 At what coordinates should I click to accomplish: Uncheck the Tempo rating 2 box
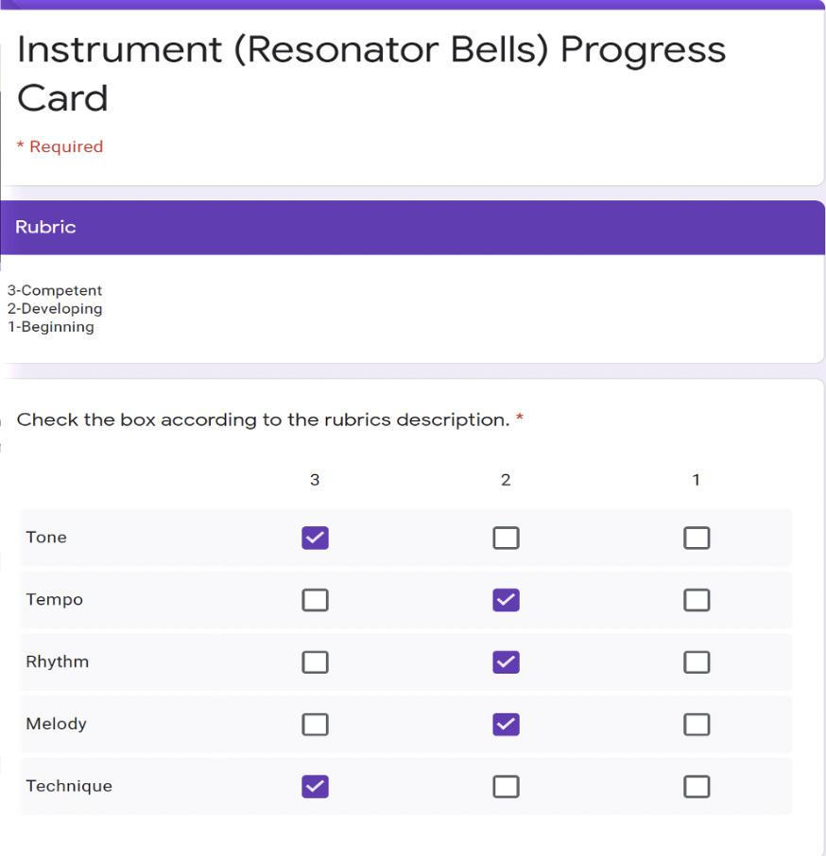pyautogui.click(x=506, y=600)
